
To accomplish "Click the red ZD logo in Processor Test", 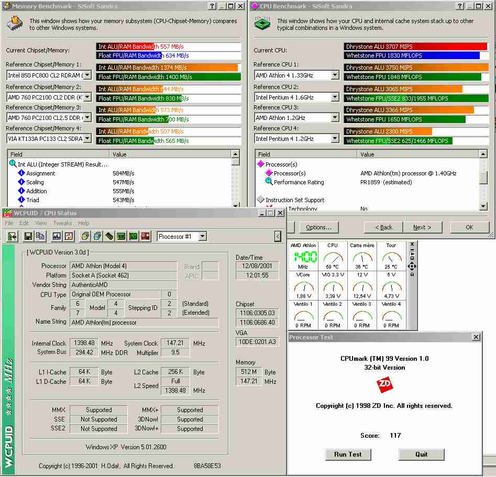I will pyautogui.click(x=384, y=385).
